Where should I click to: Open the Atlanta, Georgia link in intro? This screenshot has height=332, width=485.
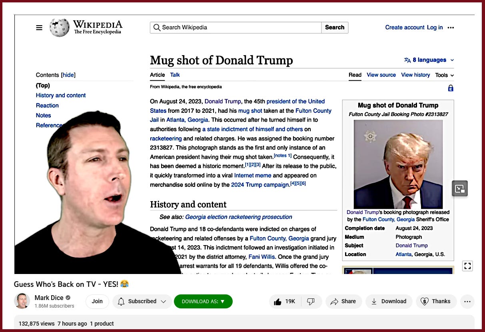pos(188,120)
